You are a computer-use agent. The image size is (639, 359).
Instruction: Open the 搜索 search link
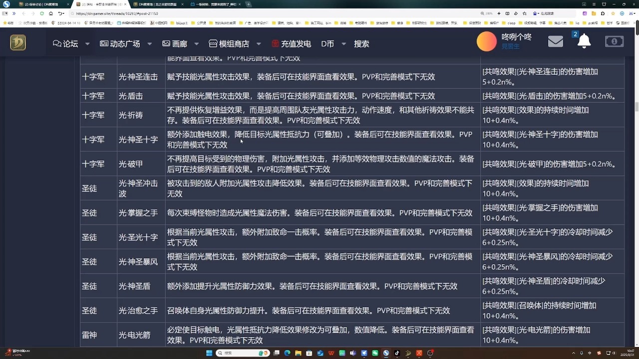361,44
